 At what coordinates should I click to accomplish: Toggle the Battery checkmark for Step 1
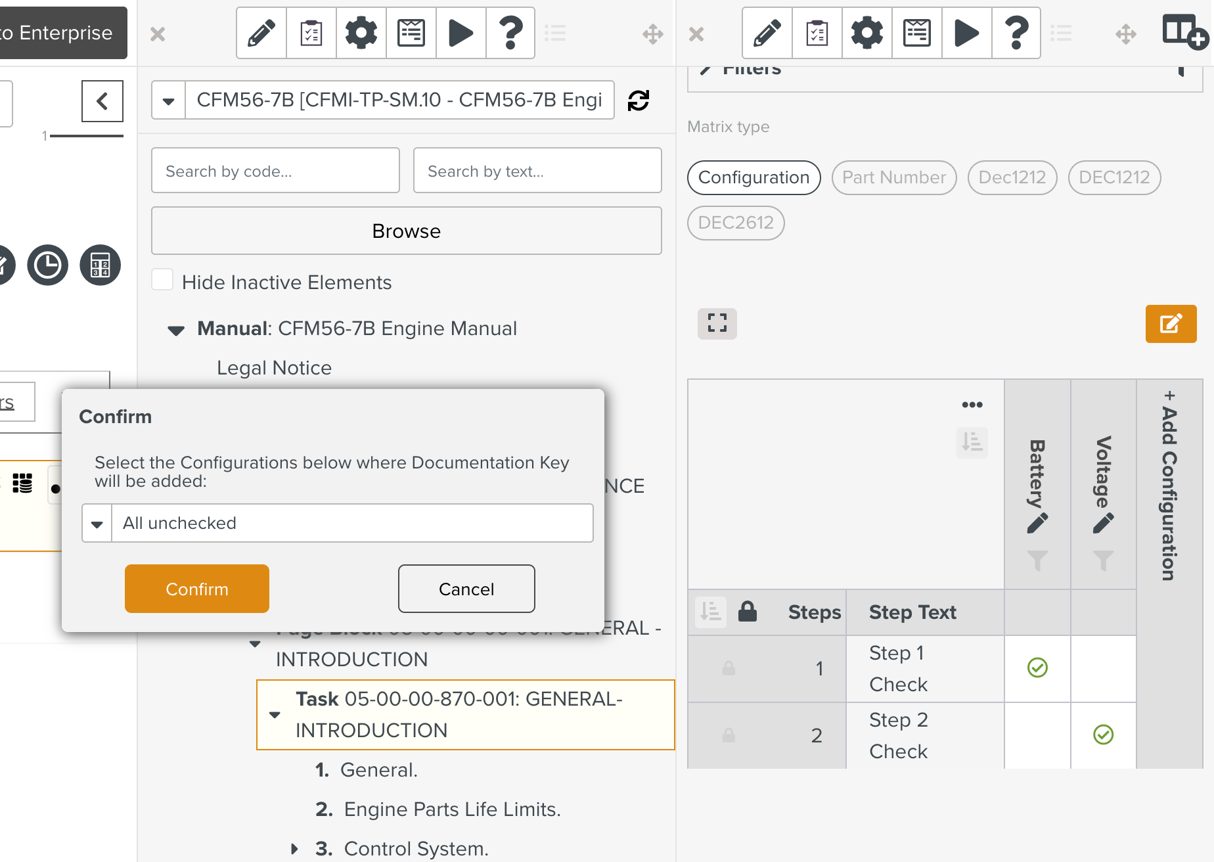click(1037, 668)
